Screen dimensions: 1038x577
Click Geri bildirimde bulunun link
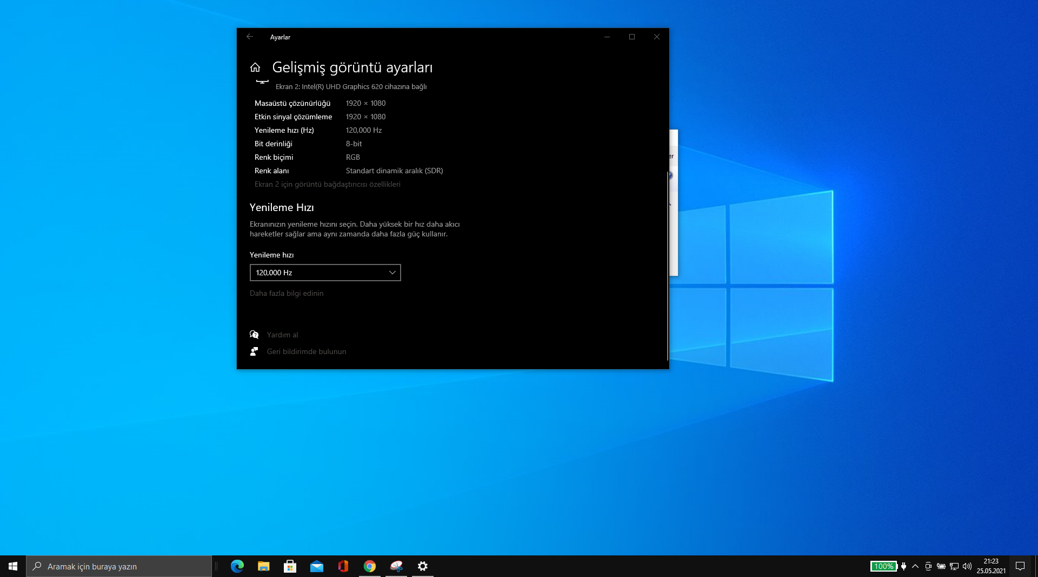[307, 351]
